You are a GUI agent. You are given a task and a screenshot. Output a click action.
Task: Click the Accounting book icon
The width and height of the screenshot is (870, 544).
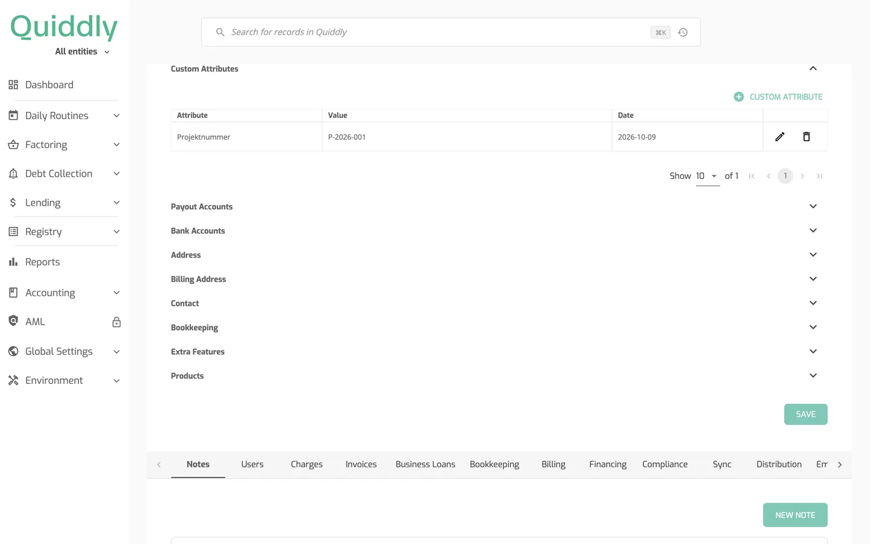pos(13,293)
